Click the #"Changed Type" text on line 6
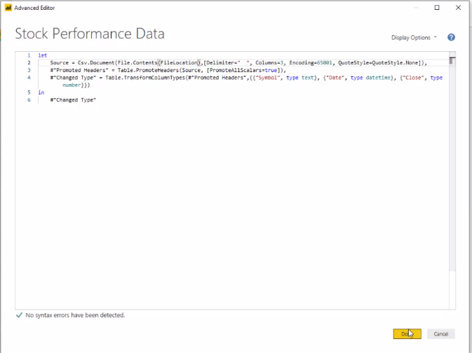 tap(73, 100)
